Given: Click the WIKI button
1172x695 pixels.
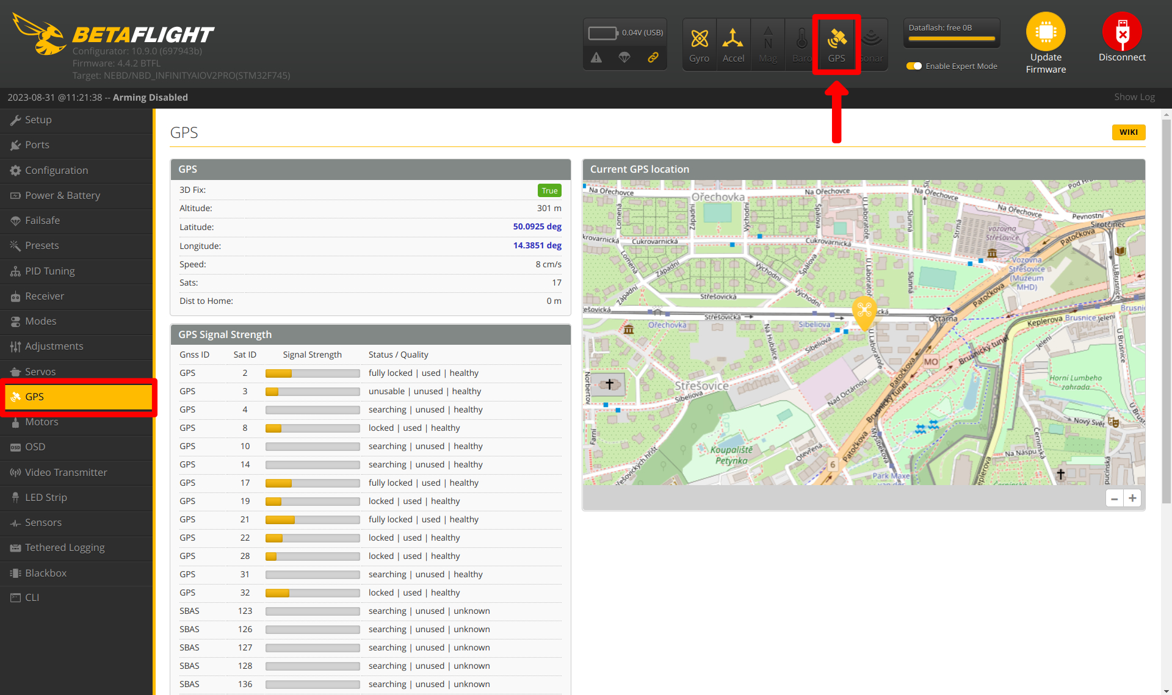Looking at the screenshot, I should point(1128,132).
